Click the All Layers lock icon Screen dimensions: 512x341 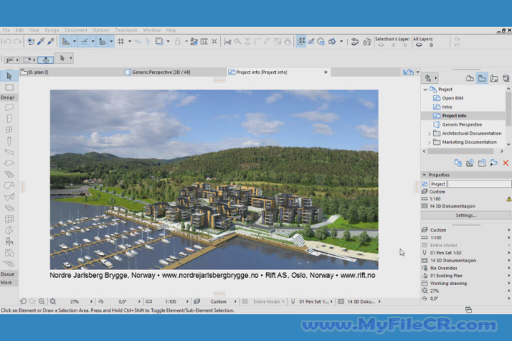431,45
